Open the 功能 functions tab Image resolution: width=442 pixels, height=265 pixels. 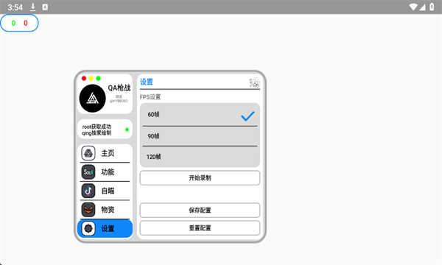[105, 172]
